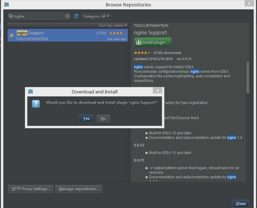Viewport: 257px width, 208px height.
Task: Click the 'nginx Support' title in details panel
Action: pyautogui.click(x=150, y=32)
